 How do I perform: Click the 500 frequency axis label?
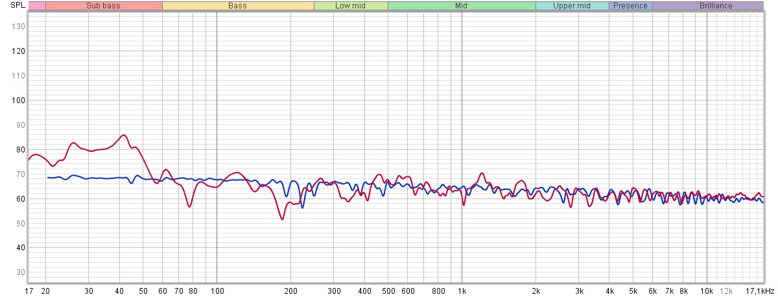(388, 291)
